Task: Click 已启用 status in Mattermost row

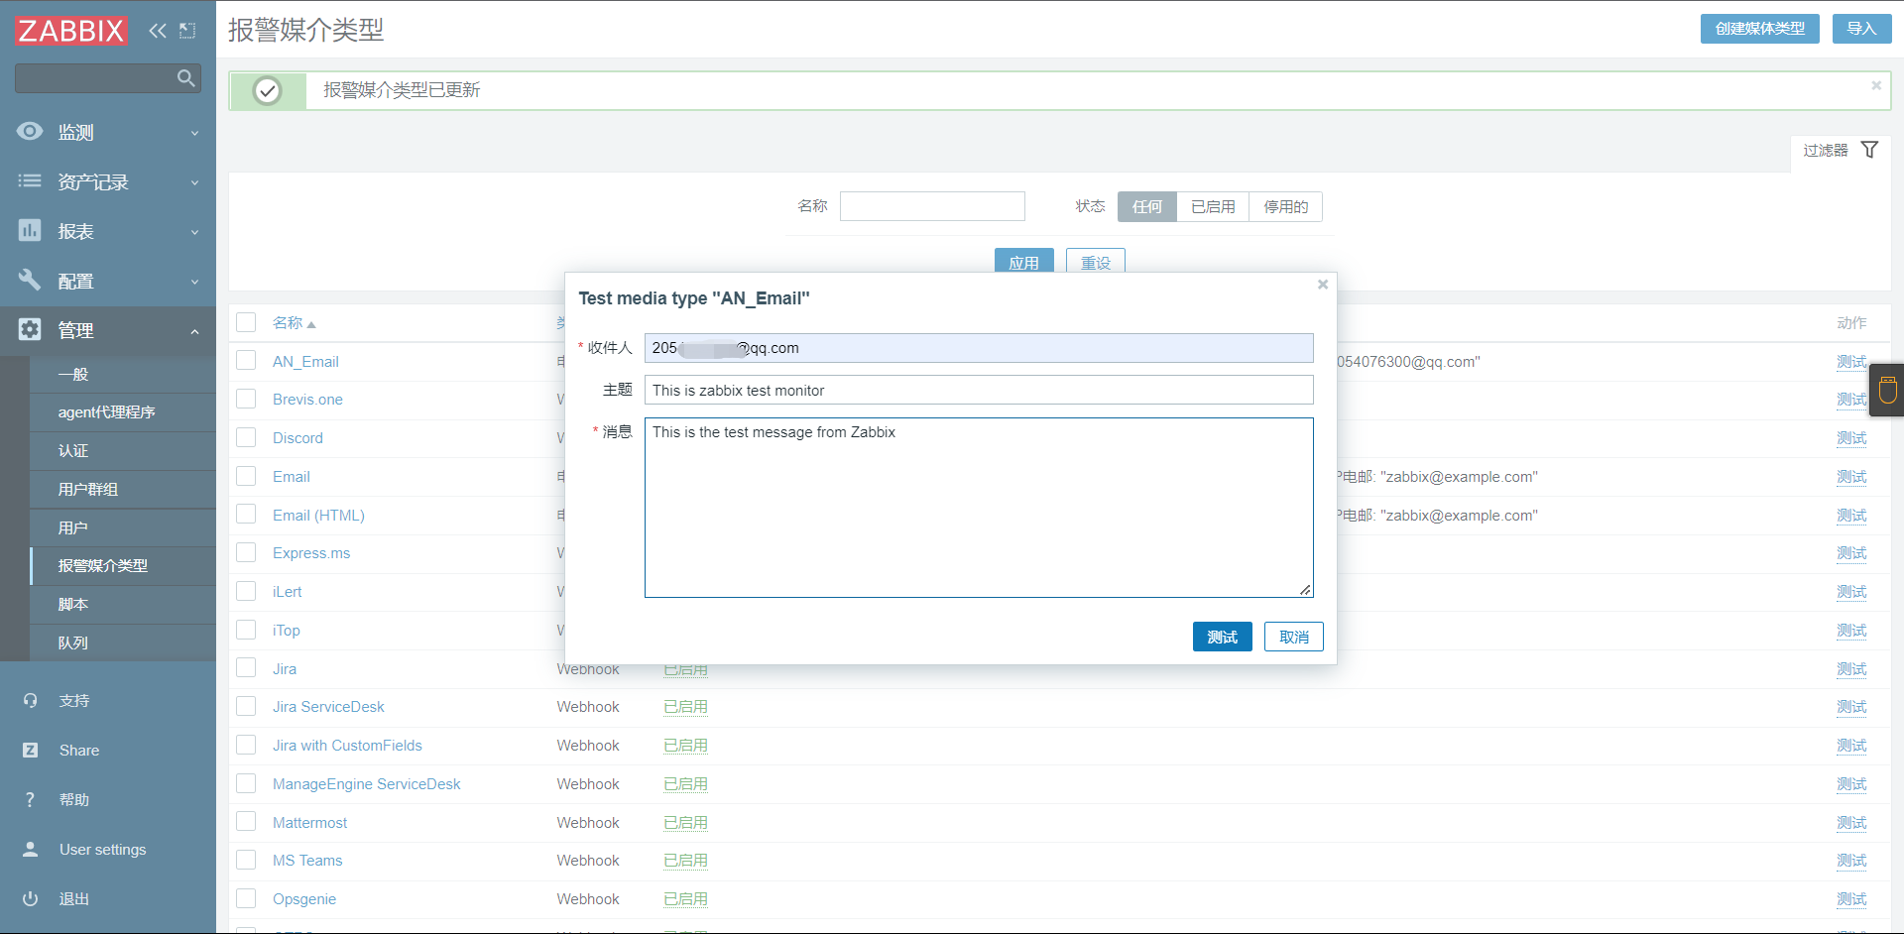Action: [685, 823]
